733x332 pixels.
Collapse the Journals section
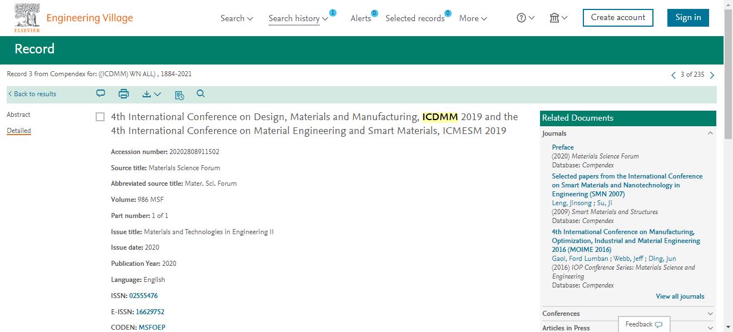click(710, 133)
